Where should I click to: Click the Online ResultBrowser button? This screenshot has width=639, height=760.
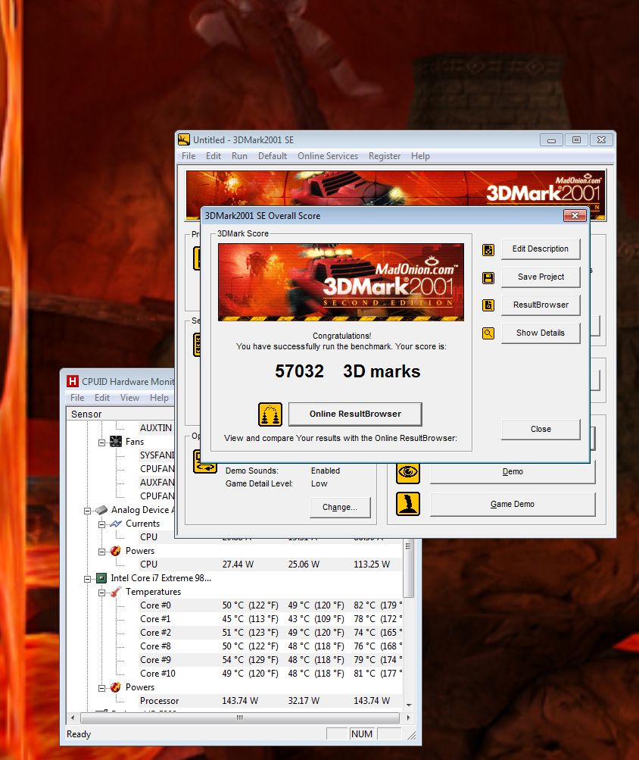(x=355, y=414)
